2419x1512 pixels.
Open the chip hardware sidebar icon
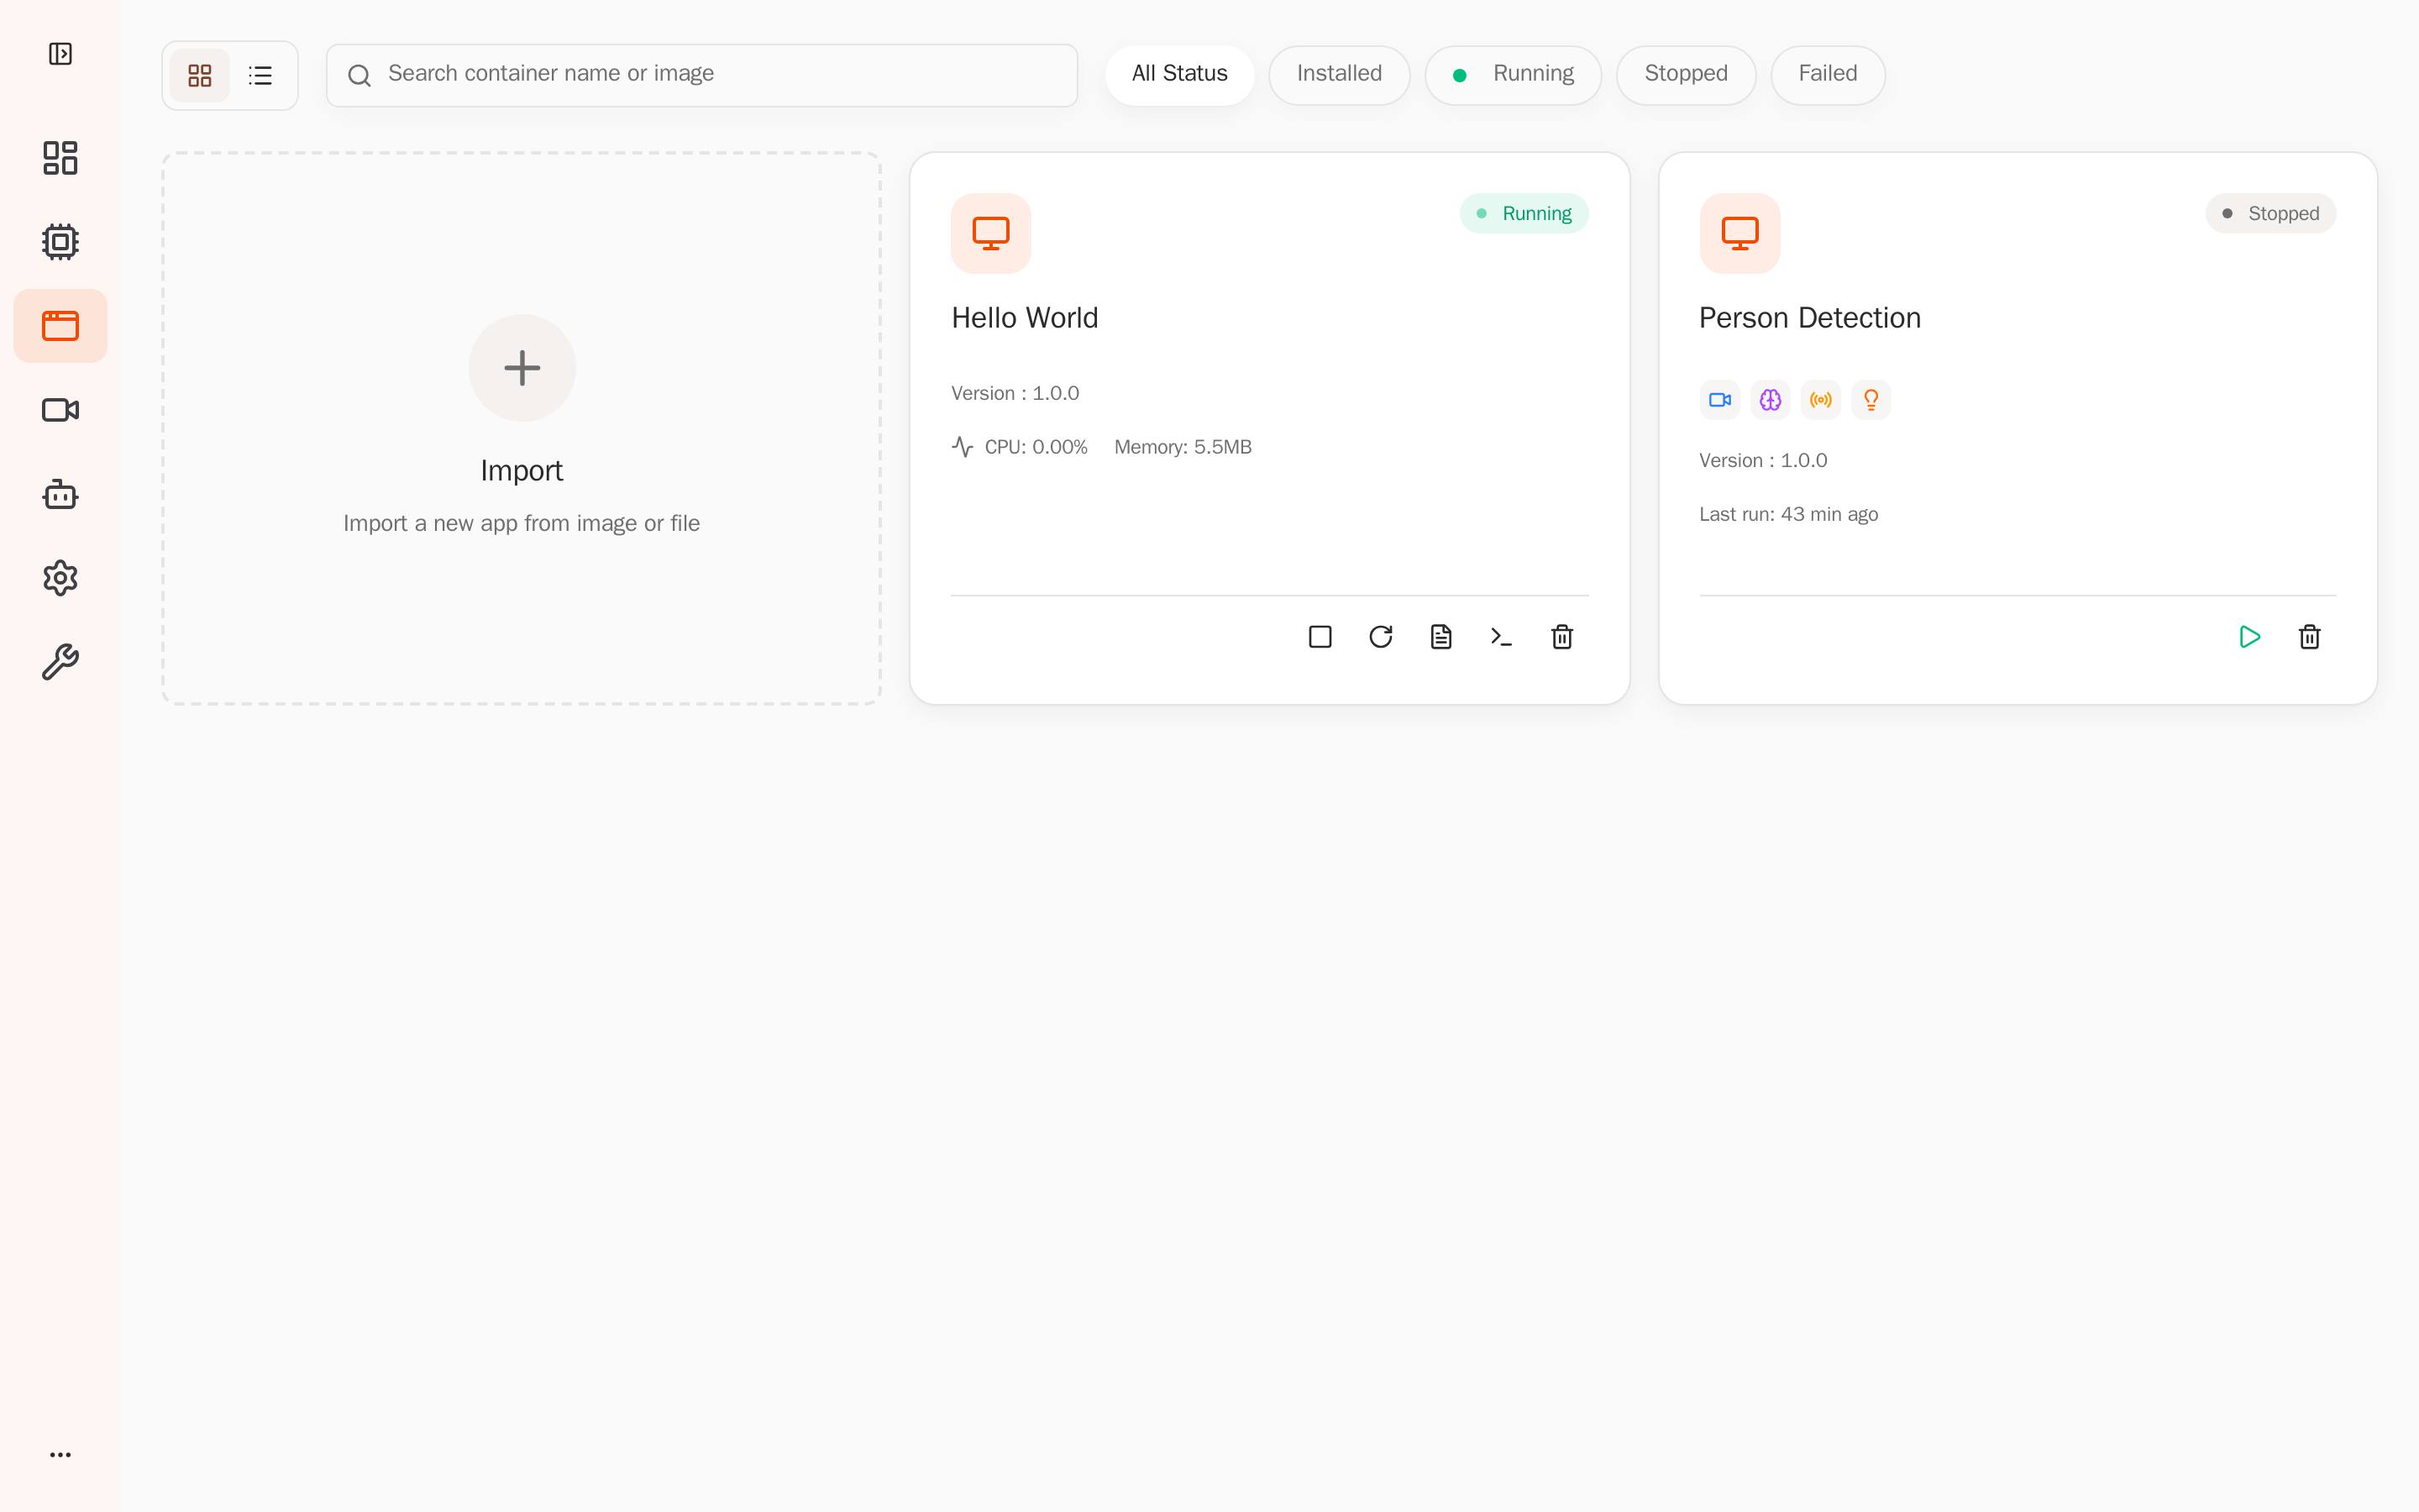pyautogui.click(x=60, y=242)
